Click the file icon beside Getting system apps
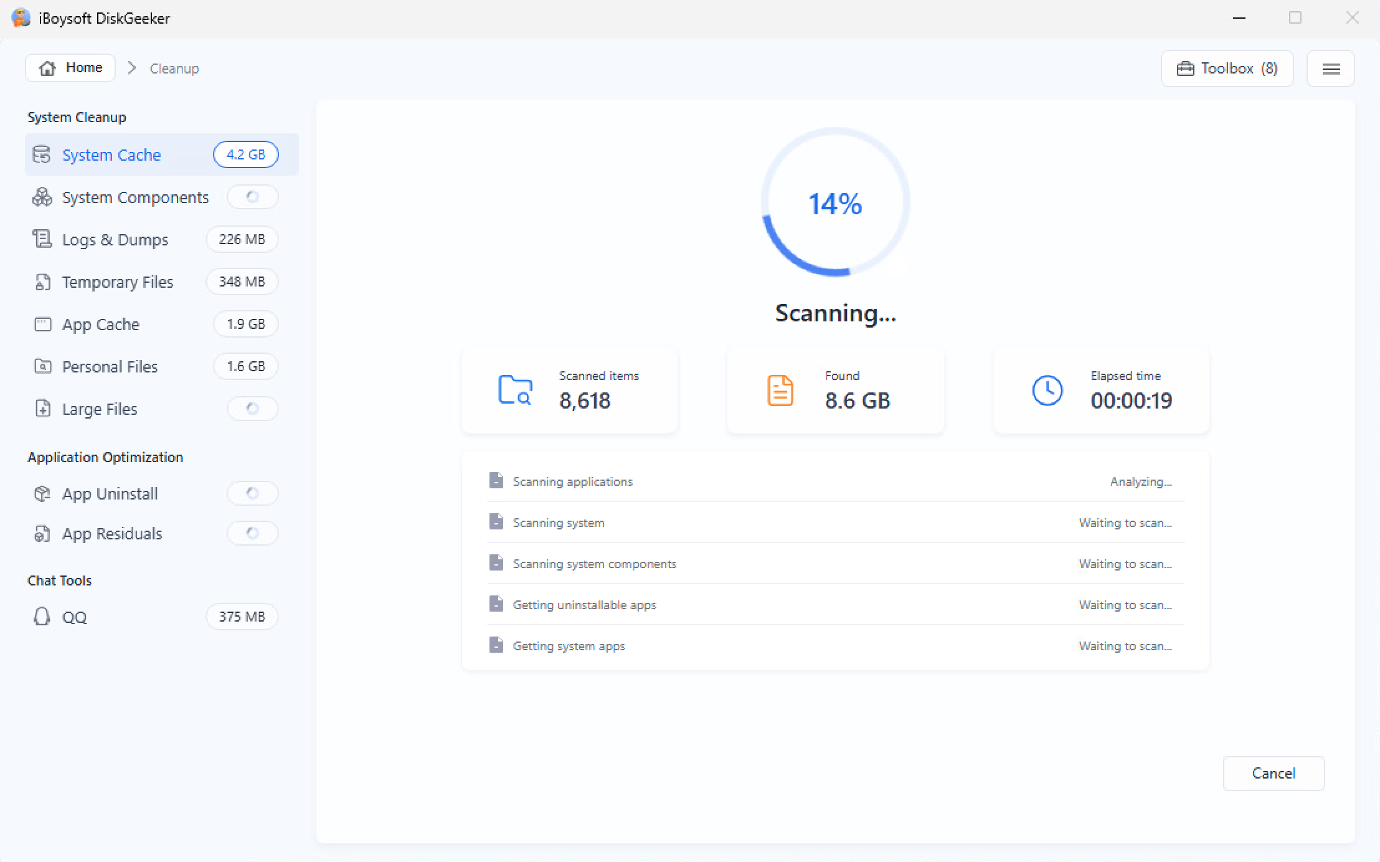Screen dimensions: 1380x862 (x=496, y=645)
